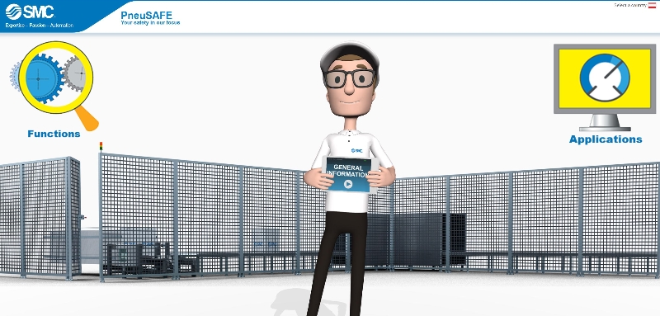Click the signal light atop the fence
This screenshot has height=316, width=660.
pos(101,146)
